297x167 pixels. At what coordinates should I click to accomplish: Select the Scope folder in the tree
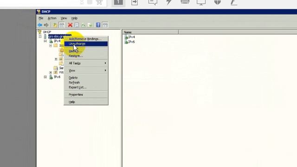[x=61, y=45]
